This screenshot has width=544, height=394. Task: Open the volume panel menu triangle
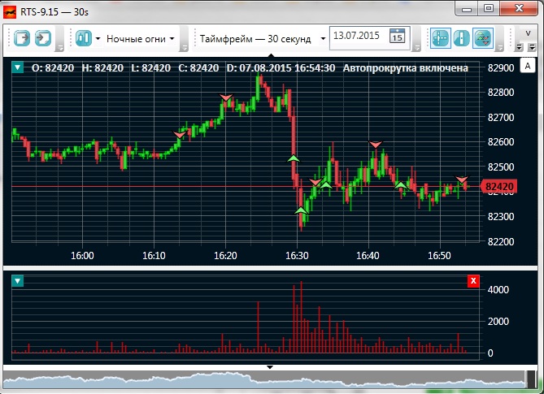[17, 281]
